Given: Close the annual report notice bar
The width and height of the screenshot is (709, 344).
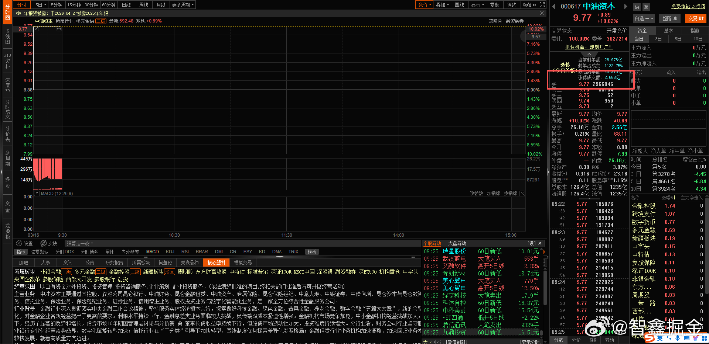Looking at the screenshot, I should click(x=542, y=13).
